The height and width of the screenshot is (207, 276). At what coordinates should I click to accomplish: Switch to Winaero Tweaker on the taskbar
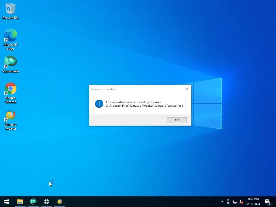pyautogui.click(x=60, y=202)
